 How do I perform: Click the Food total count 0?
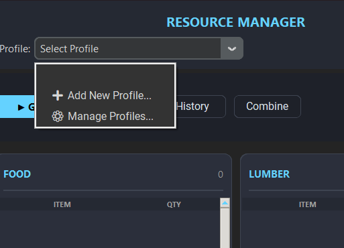point(221,174)
